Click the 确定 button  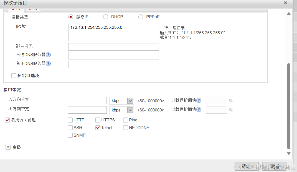tap(247, 166)
